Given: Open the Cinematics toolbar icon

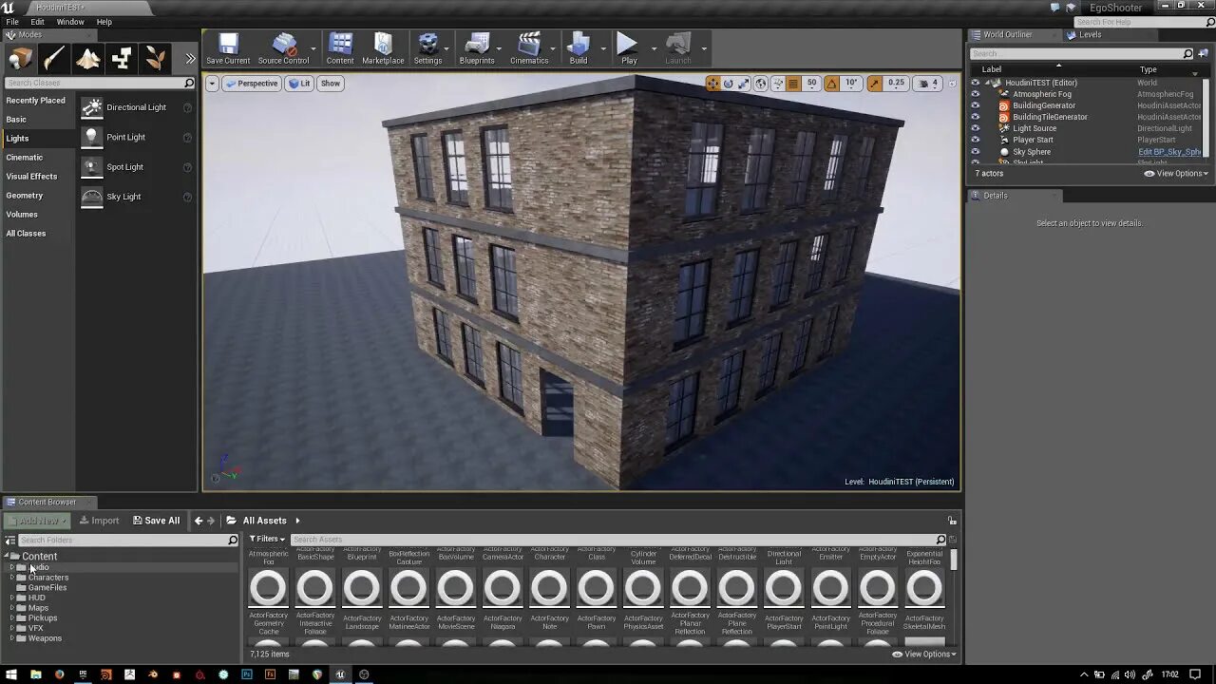Looking at the screenshot, I should click(x=529, y=48).
